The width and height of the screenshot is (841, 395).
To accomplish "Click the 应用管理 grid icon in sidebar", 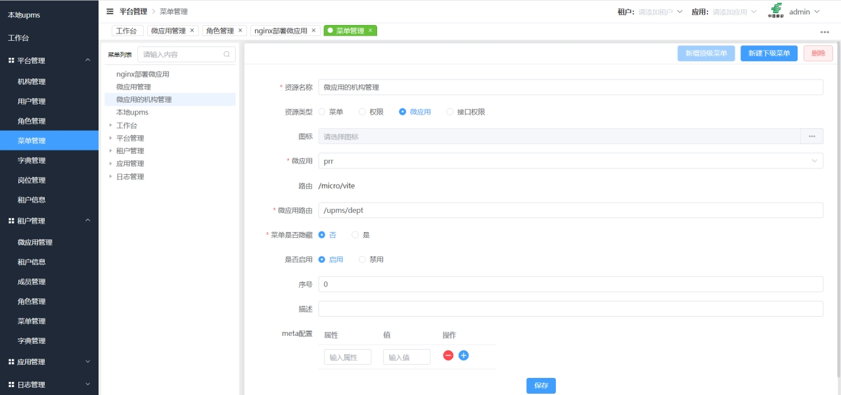I will 11,362.
